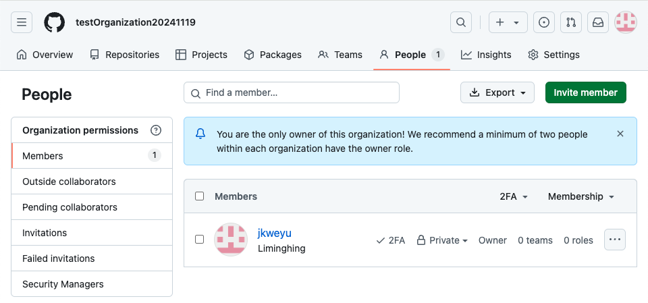Open the 2FA filter dropdown
The image size is (648, 303).
[514, 196]
